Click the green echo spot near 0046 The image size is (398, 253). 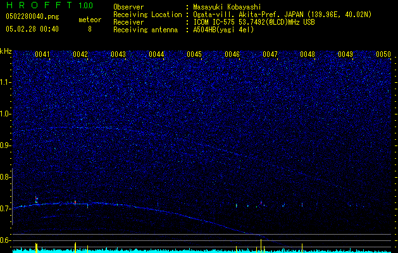click(237, 206)
